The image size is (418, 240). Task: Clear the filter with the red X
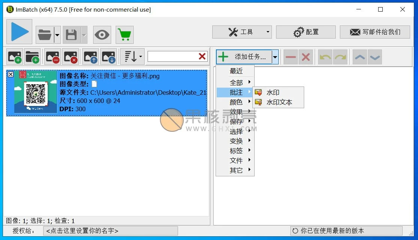click(x=202, y=56)
